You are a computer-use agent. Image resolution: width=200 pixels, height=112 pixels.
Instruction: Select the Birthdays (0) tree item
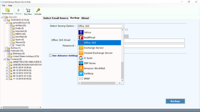tap(19, 54)
